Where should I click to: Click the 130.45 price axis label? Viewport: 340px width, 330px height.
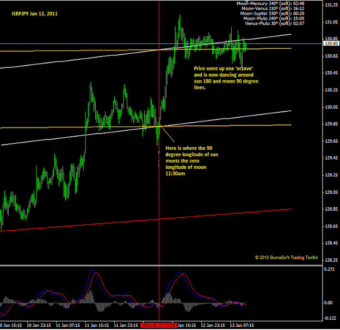tap(331, 73)
